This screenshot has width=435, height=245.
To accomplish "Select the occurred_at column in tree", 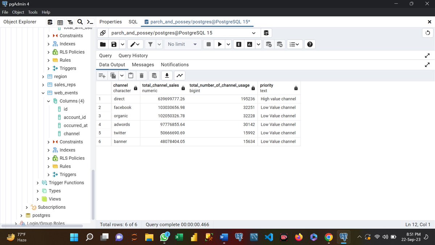I will pos(75,126).
